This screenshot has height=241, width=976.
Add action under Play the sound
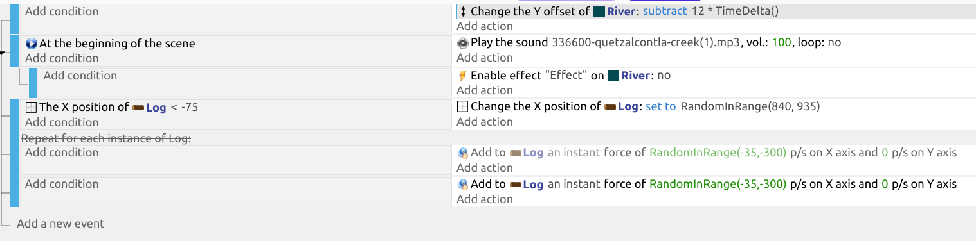[485, 58]
